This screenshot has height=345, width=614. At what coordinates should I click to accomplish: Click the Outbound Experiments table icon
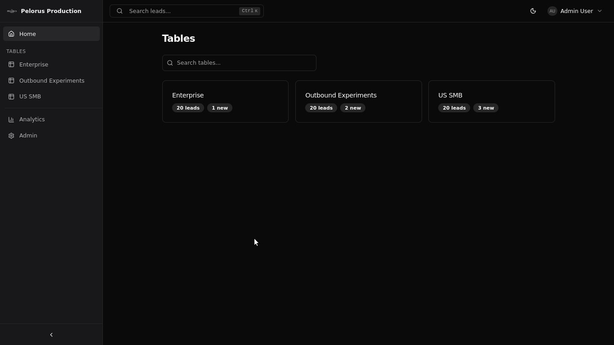point(11,80)
